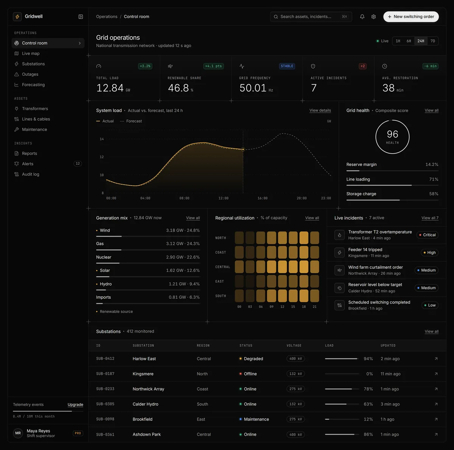
Task: Open Calder Hydro row arrow icon
Action: click(x=436, y=404)
